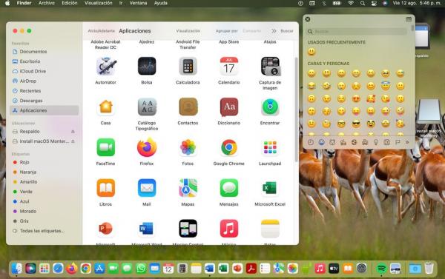Select the sunglasses face emoji
445x279 pixels.
point(356,124)
